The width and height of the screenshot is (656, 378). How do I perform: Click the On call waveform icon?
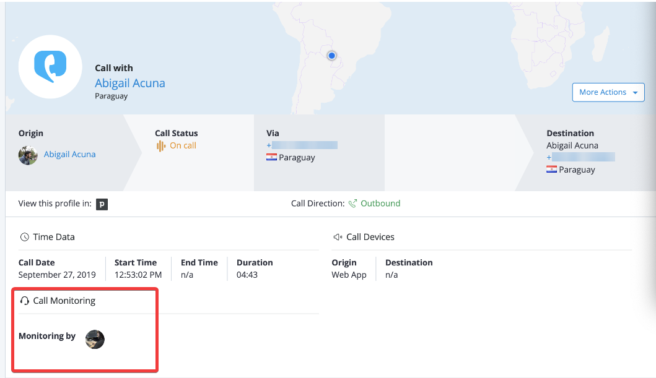[x=160, y=146]
